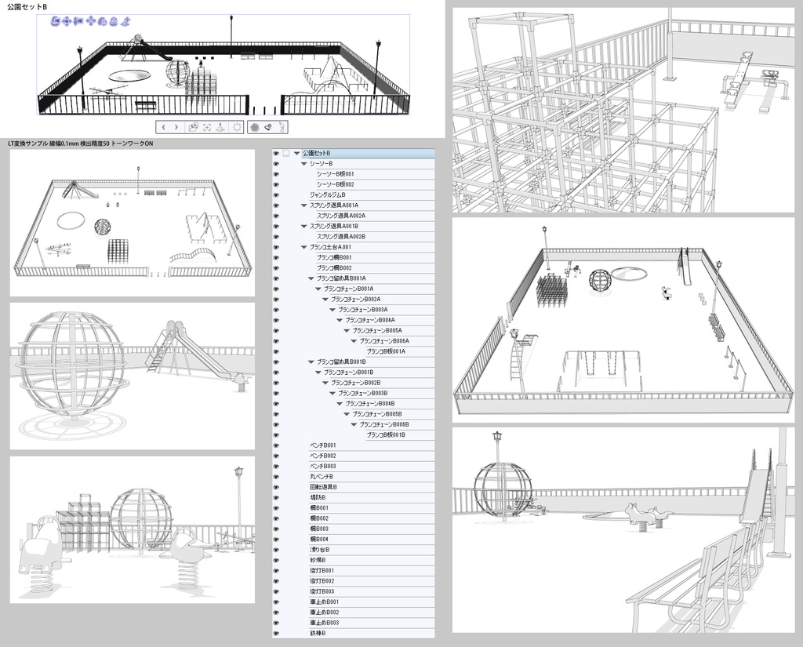The height and width of the screenshot is (647, 803).
Task: Open the overhead park line-art thumbnail
Action: pyautogui.click(x=132, y=223)
